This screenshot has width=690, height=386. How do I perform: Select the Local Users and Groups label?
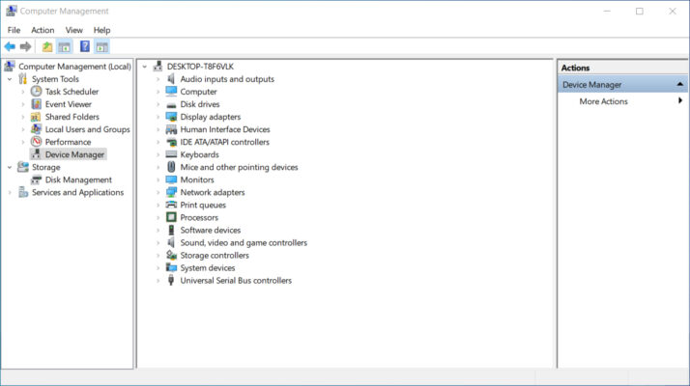[x=87, y=129]
